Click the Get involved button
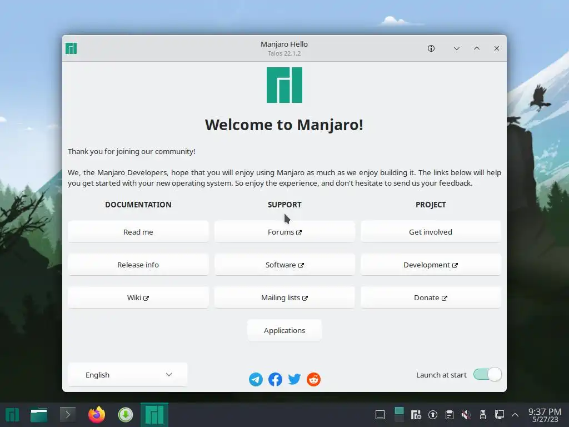 [x=431, y=232]
